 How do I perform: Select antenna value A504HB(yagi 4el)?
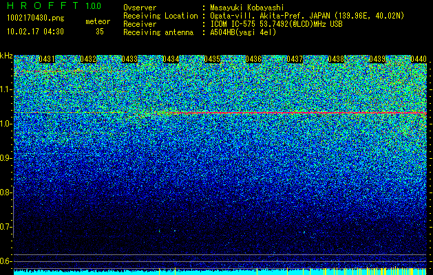pos(243,32)
